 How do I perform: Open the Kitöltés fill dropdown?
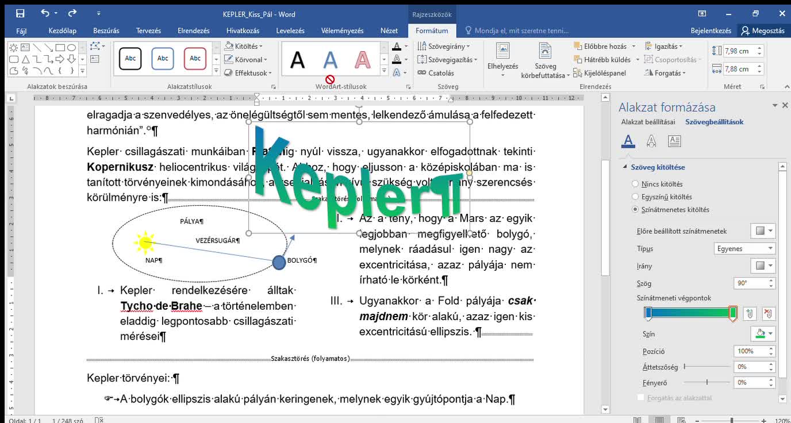point(244,46)
